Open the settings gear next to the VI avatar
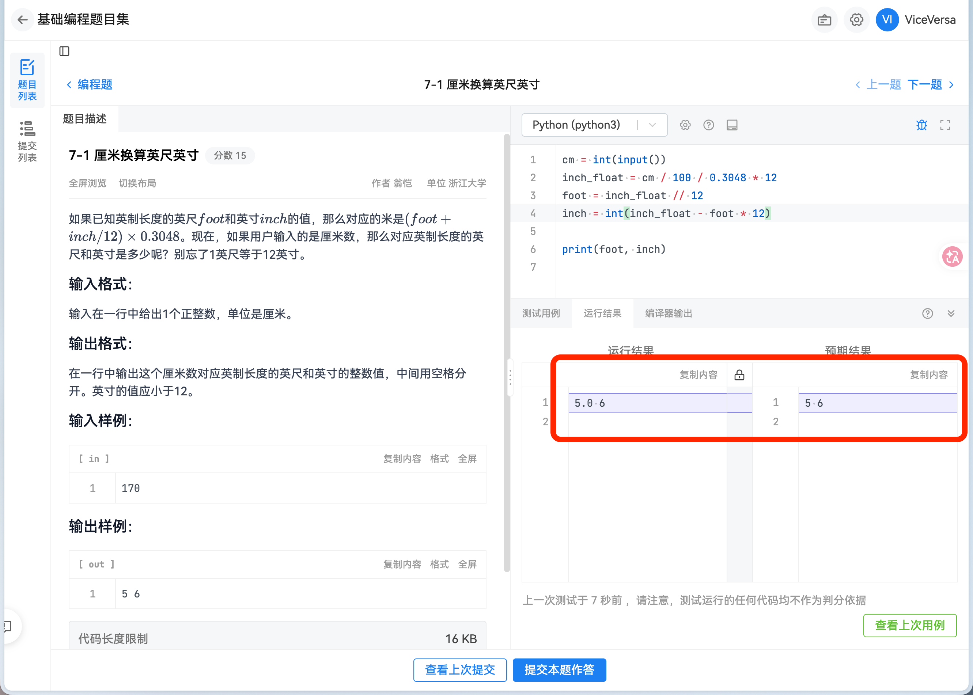This screenshot has width=973, height=695. tap(856, 20)
